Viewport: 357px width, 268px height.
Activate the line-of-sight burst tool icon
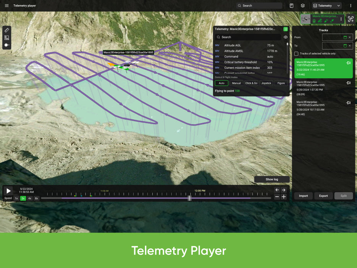point(6,45)
